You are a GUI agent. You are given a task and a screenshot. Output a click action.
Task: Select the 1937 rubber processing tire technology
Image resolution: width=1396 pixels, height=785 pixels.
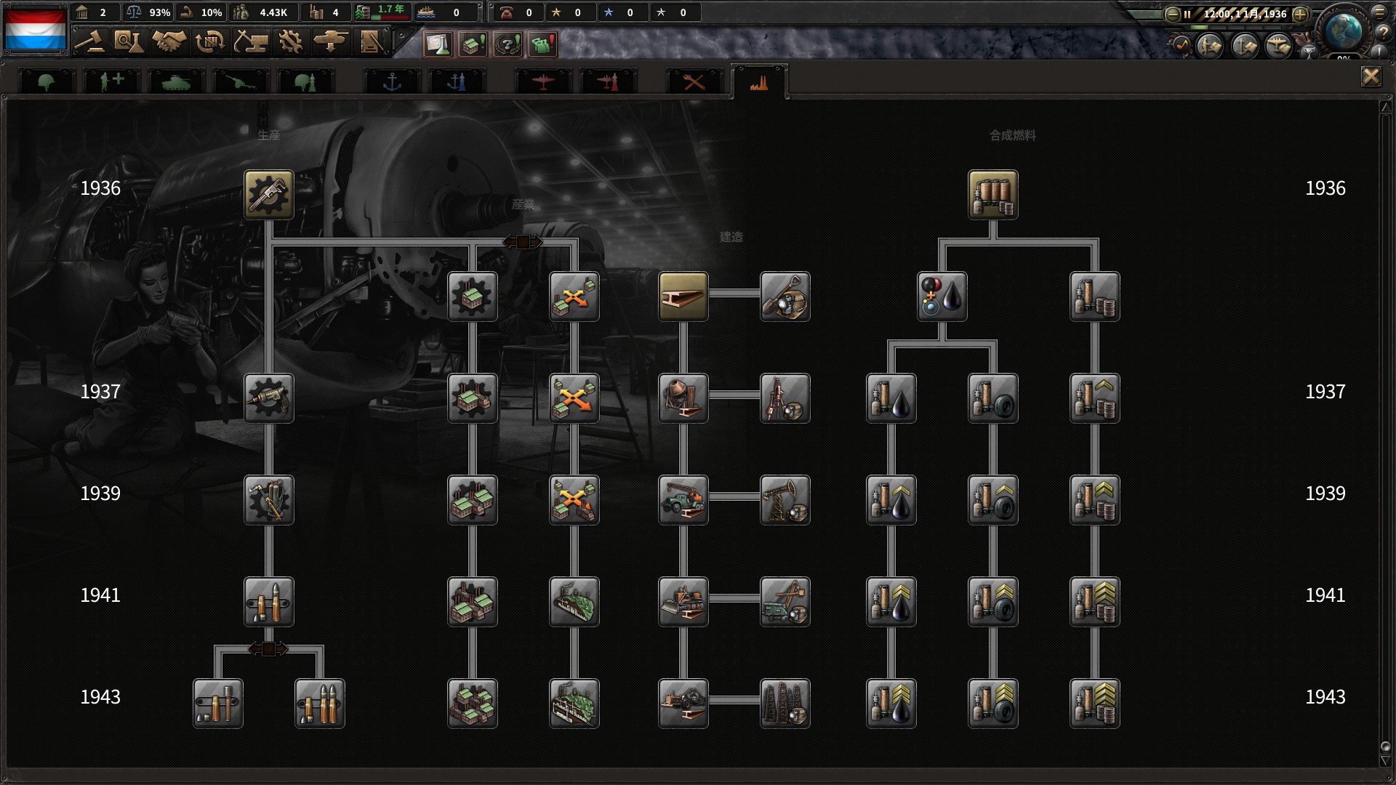coord(993,398)
